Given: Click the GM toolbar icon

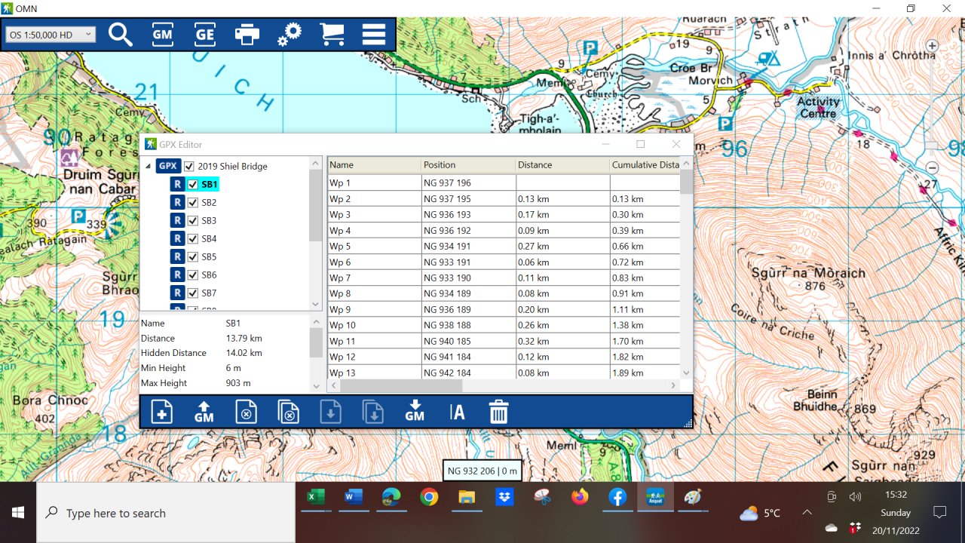Looking at the screenshot, I should (162, 34).
